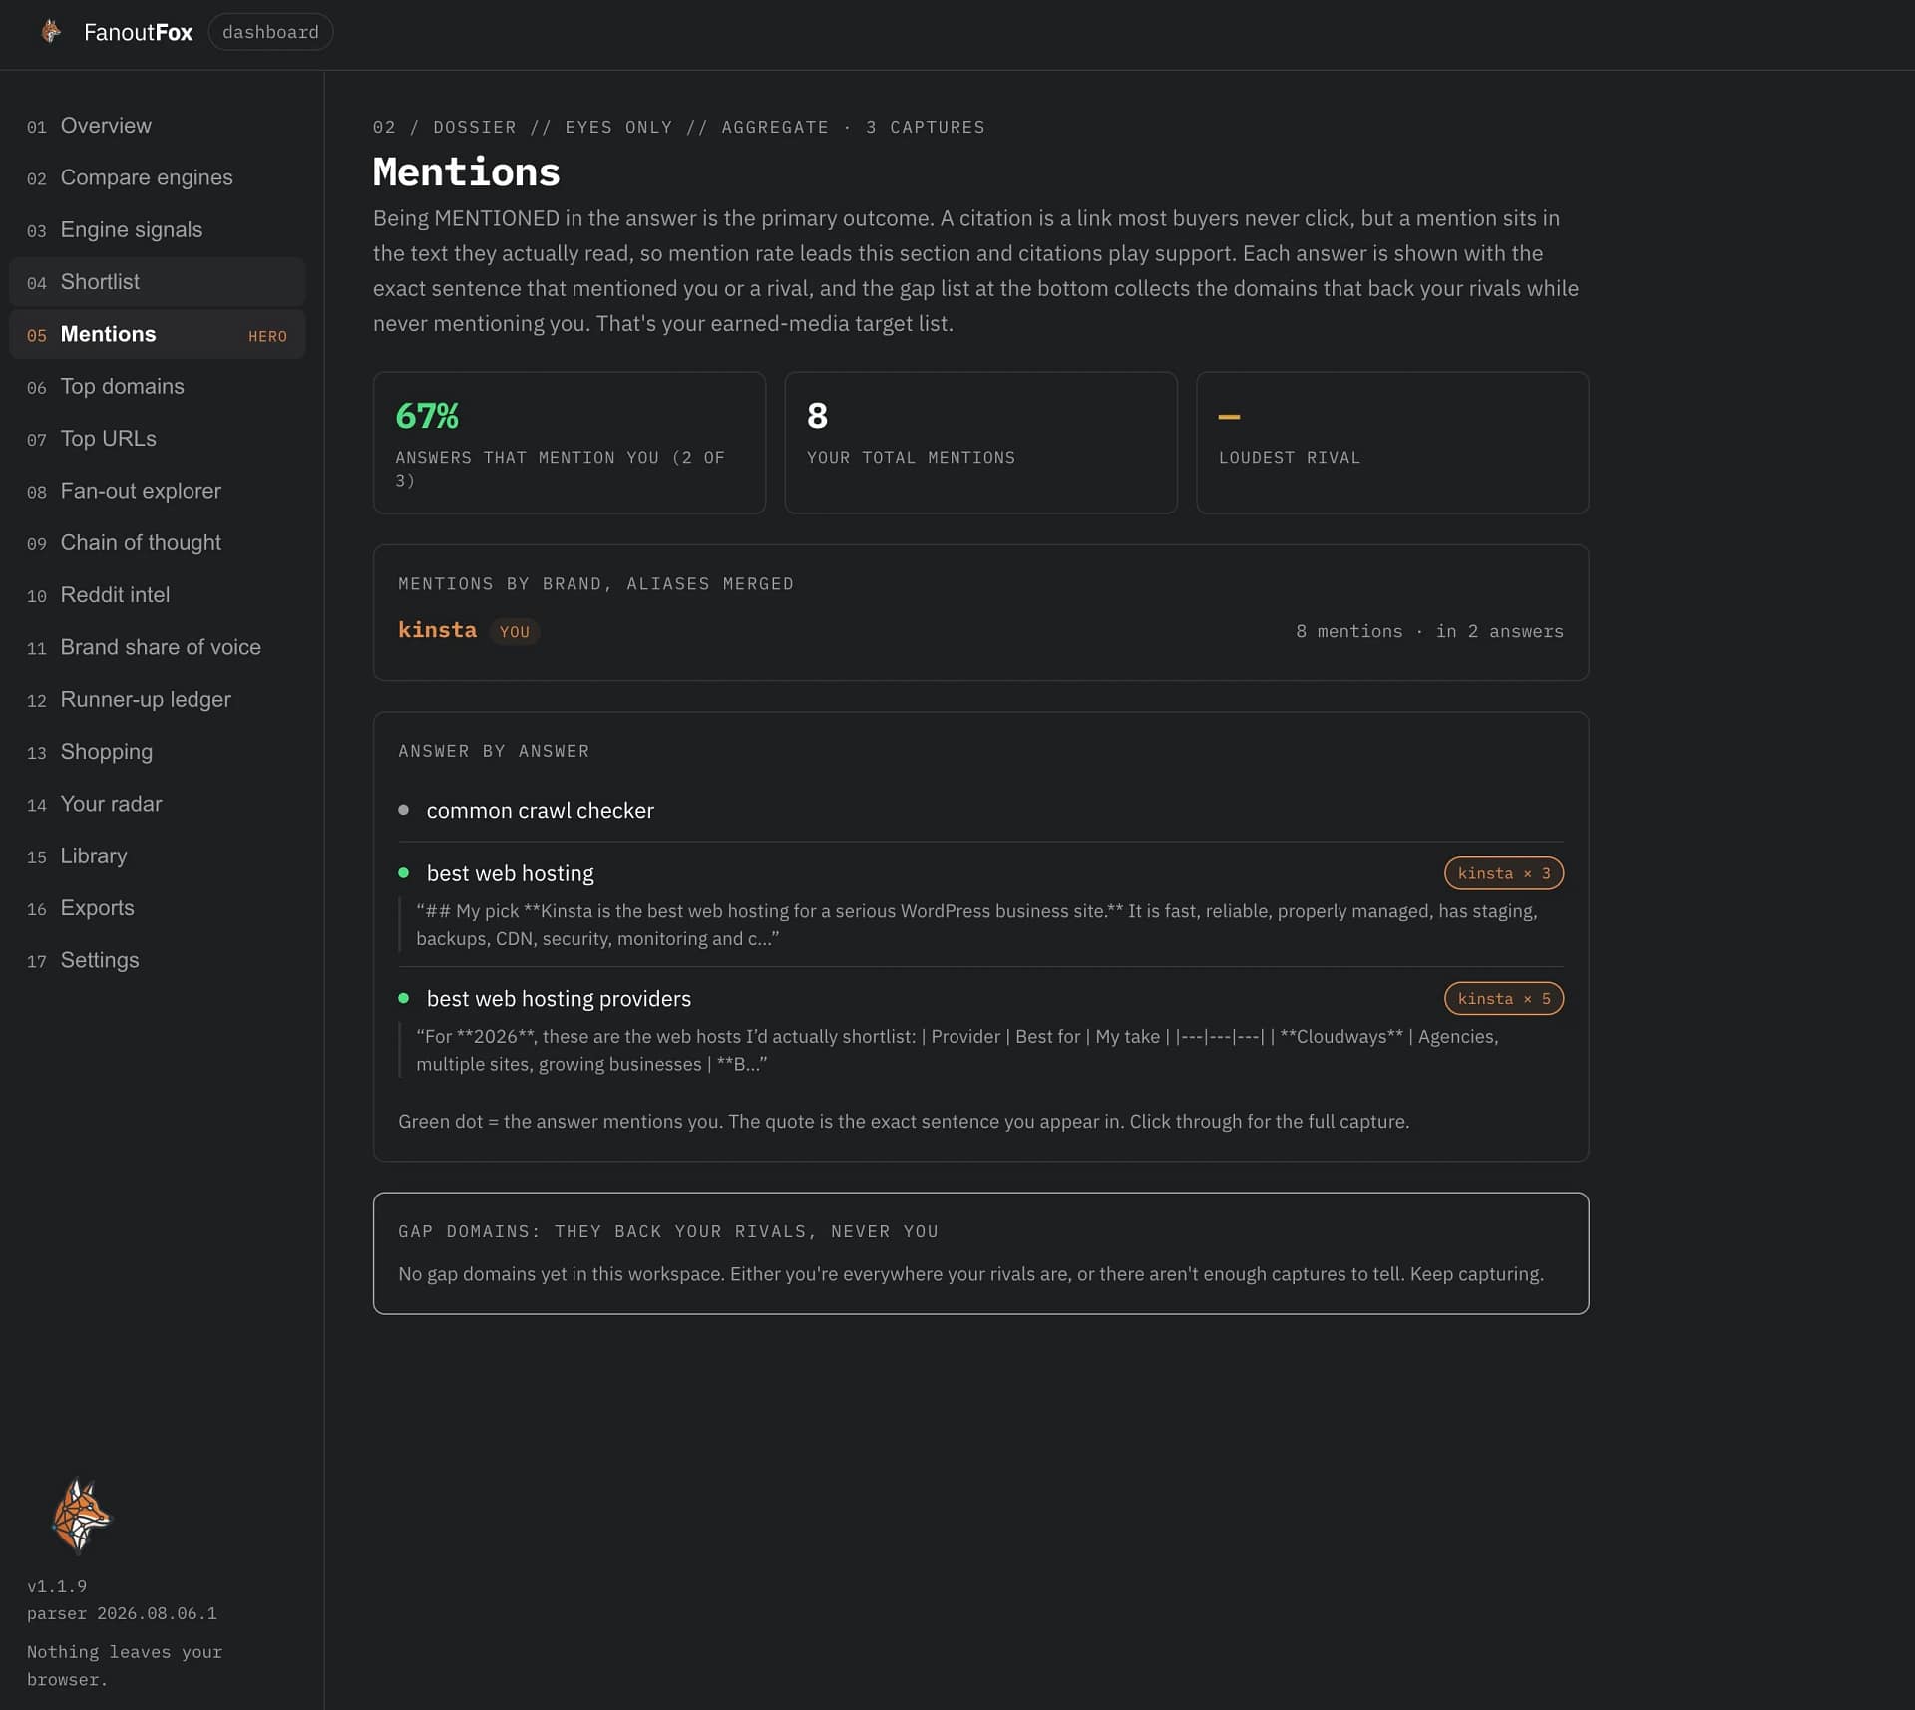1915x1710 pixels.
Task: Click the large fox mascot in sidebar footer
Action: [81, 1515]
